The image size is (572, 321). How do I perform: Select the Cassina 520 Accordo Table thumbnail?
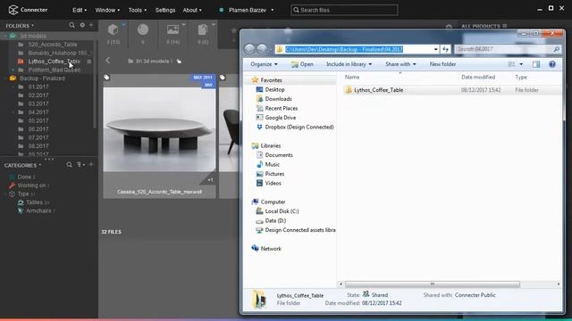coord(159,136)
